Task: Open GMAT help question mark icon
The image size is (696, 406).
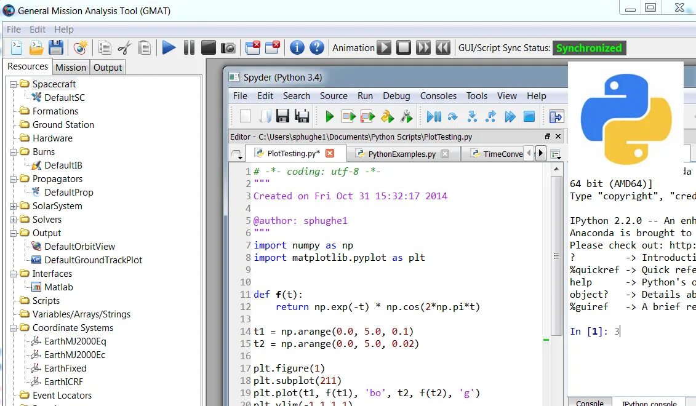Action: (316, 47)
